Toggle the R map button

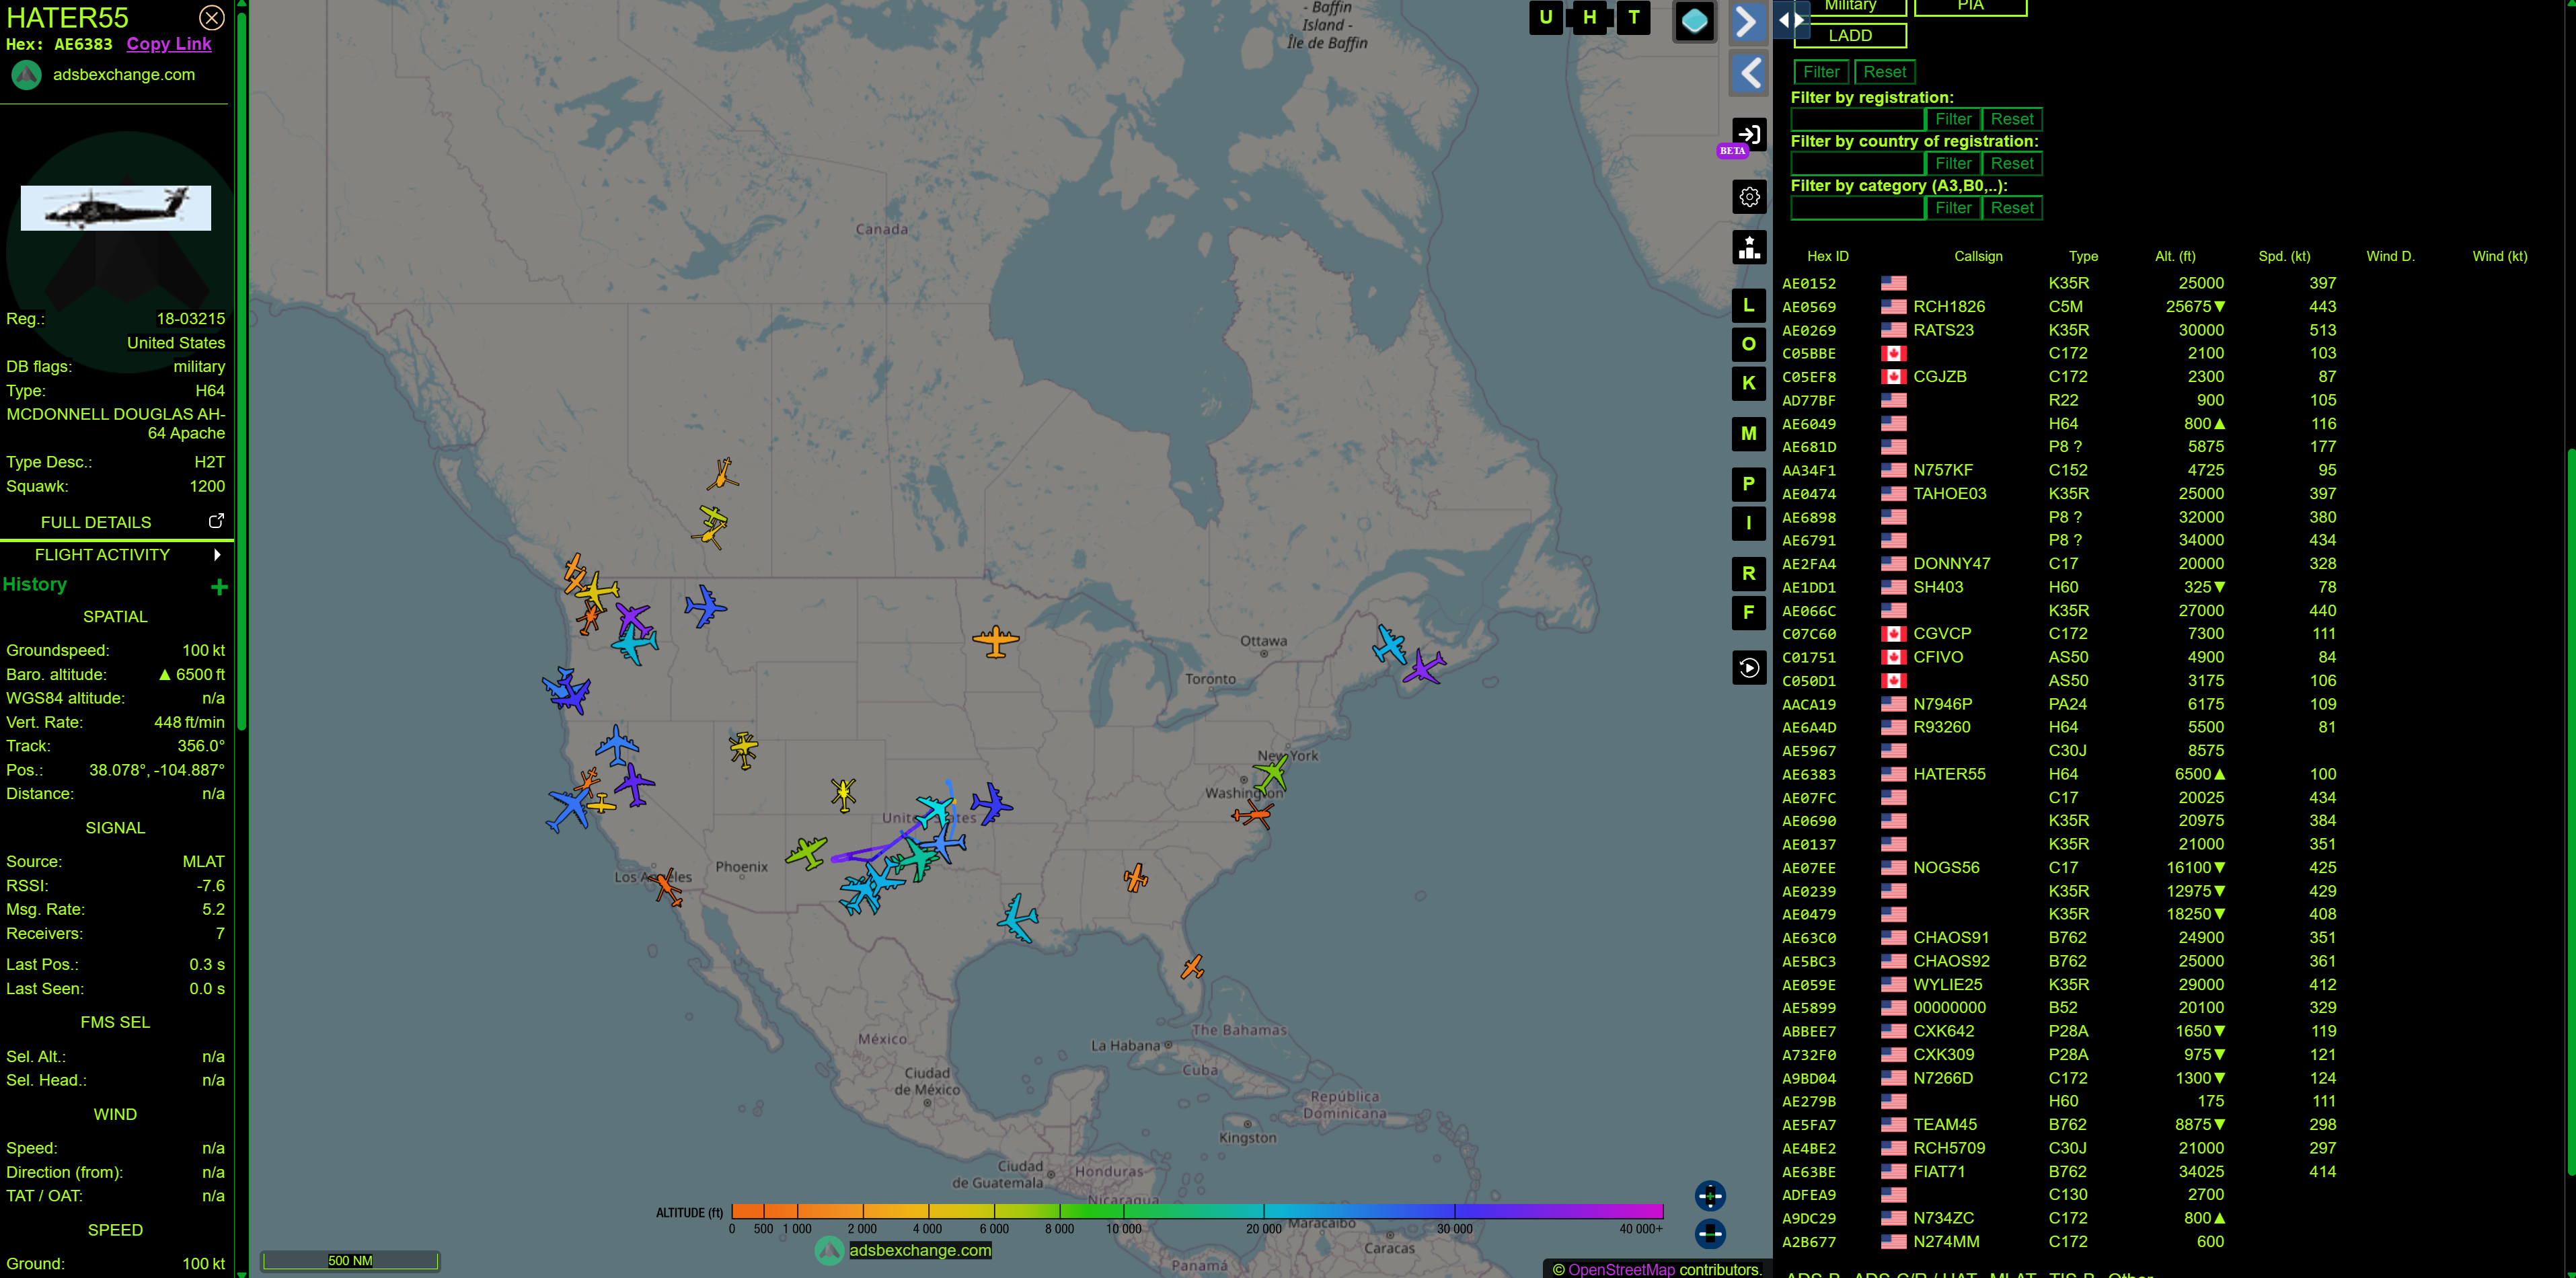[1749, 573]
